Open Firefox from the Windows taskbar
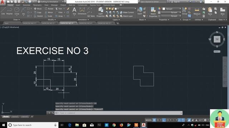 pos(121,125)
